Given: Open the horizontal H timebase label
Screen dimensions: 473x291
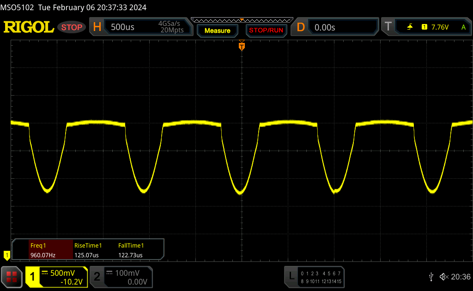Looking at the screenshot, I should tap(97, 27).
